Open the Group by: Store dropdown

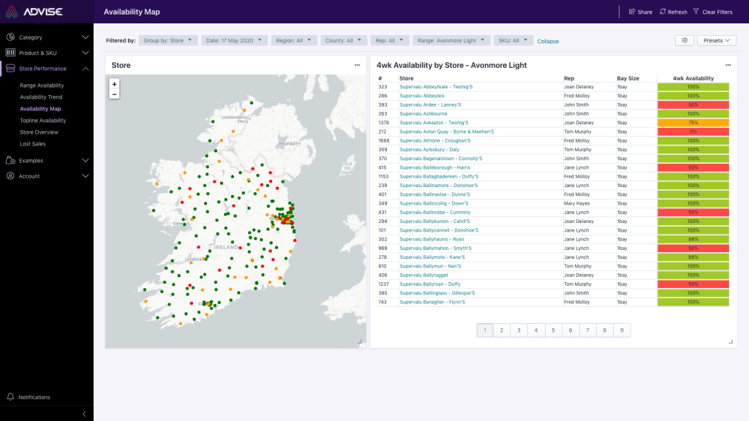[168, 41]
